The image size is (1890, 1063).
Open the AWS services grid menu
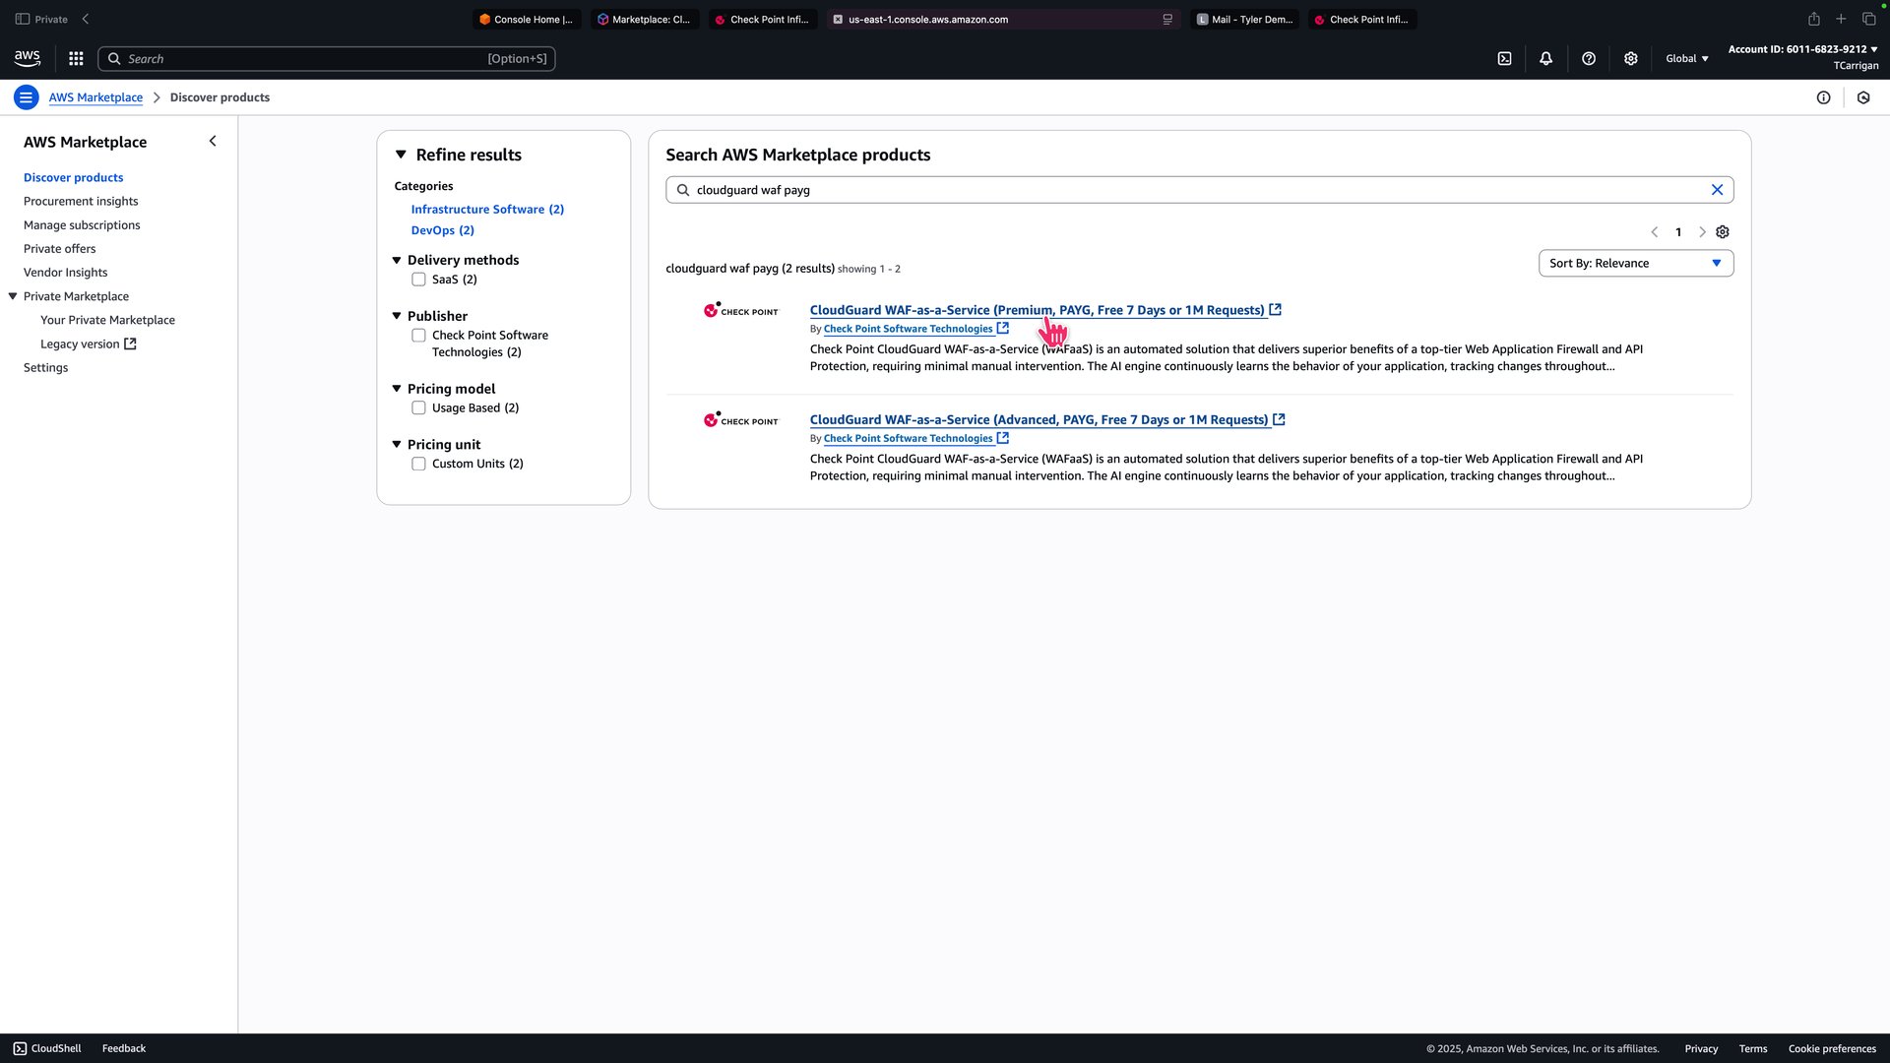click(76, 59)
